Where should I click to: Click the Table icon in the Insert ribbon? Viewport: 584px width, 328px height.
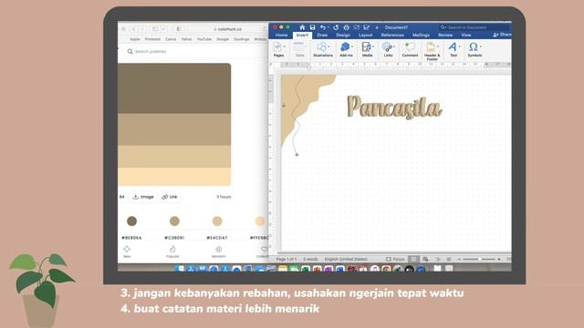click(298, 47)
